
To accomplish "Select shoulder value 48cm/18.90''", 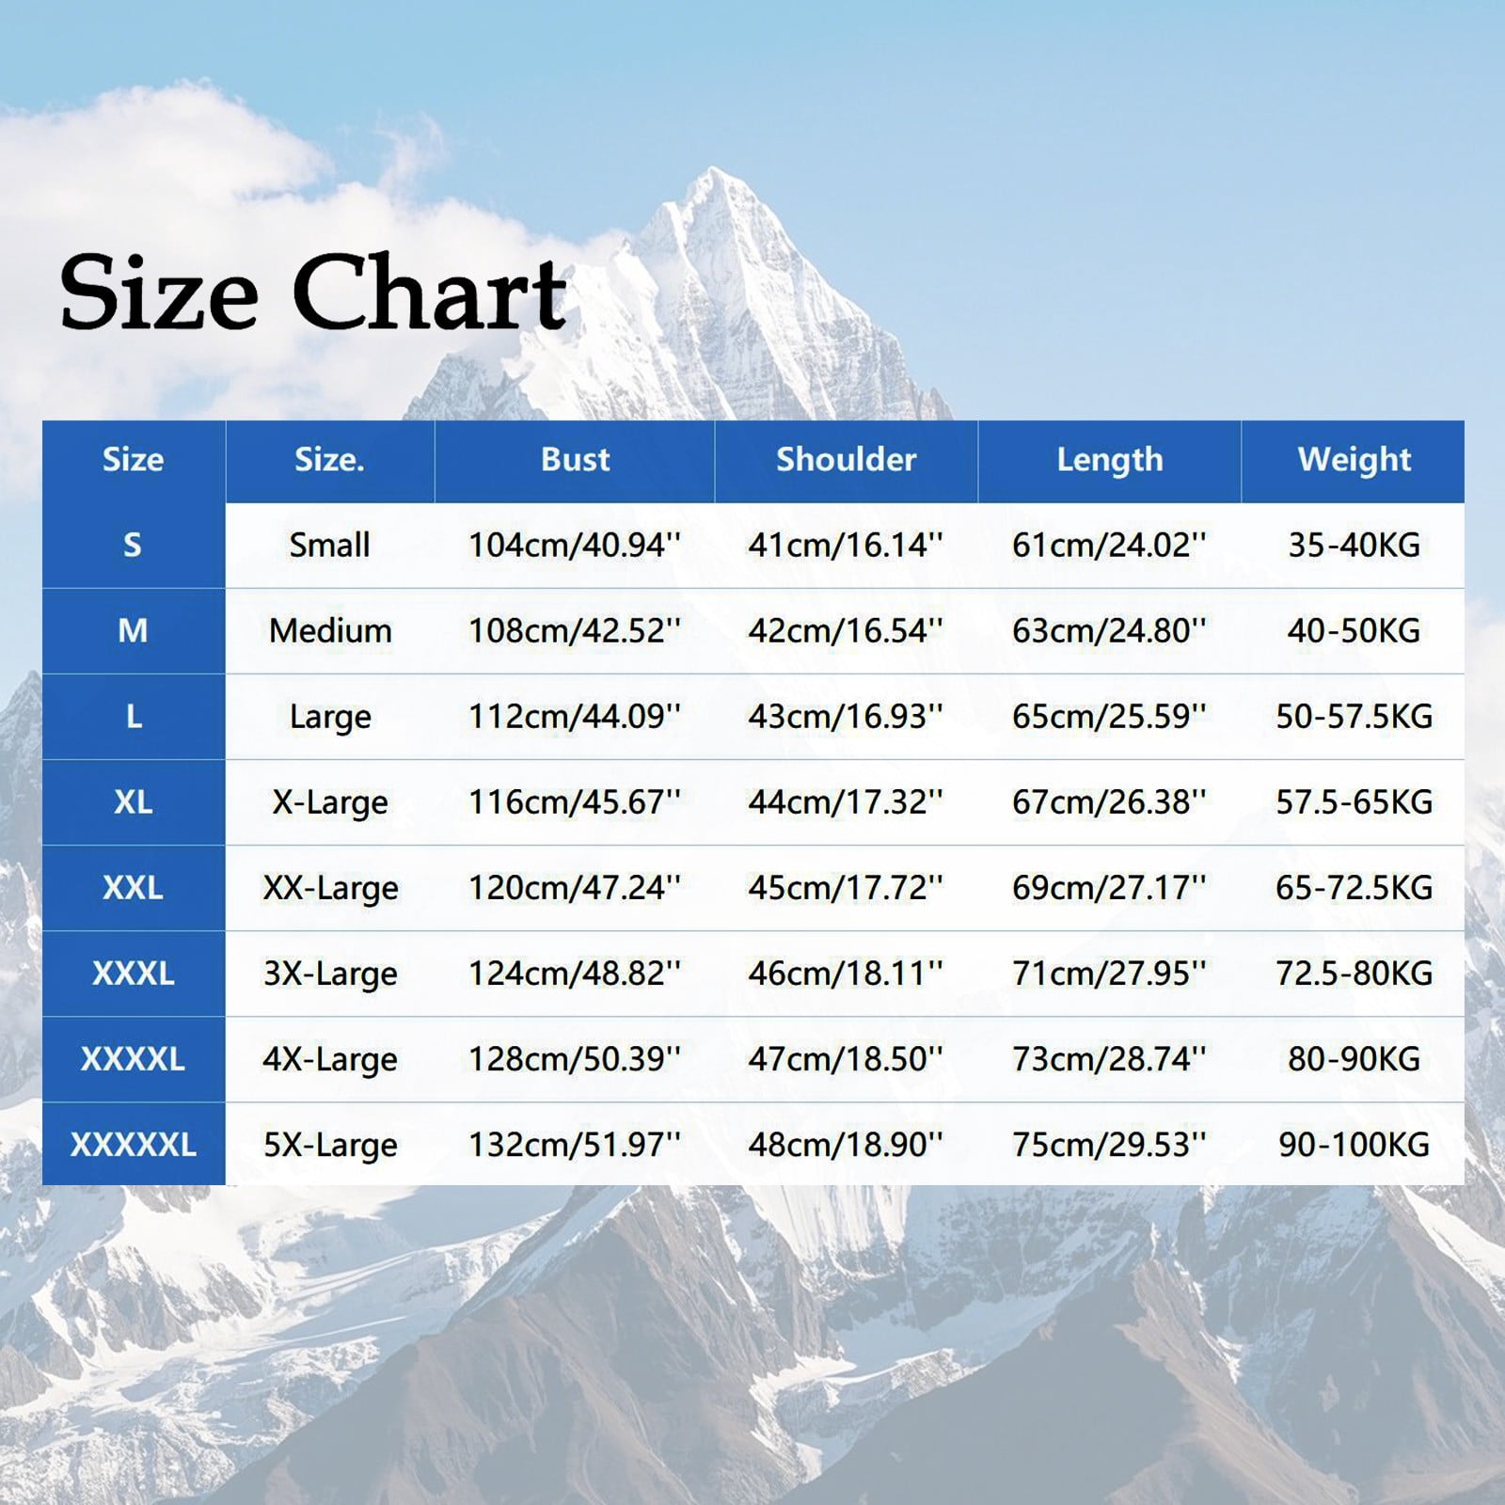I will pyautogui.click(x=845, y=1145).
